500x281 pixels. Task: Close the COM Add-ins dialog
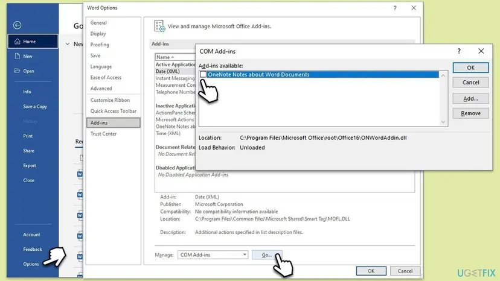click(x=481, y=51)
